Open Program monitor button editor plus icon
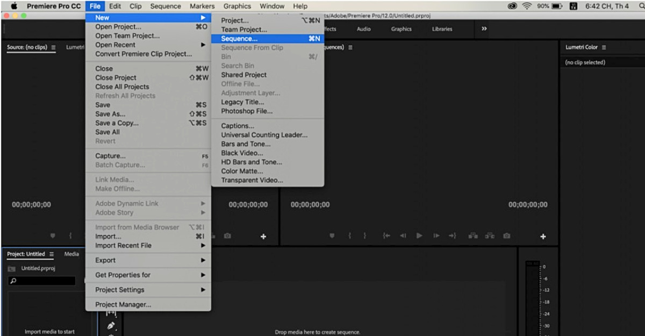The height and width of the screenshot is (336, 645). [x=543, y=237]
